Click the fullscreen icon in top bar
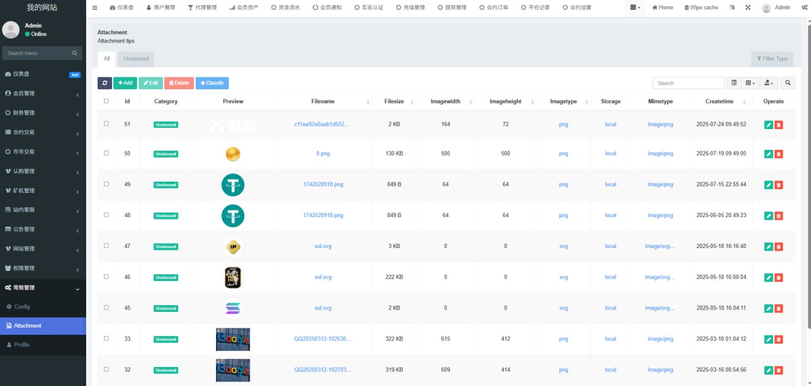The width and height of the screenshot is (811, 386). tap(748, 8)
